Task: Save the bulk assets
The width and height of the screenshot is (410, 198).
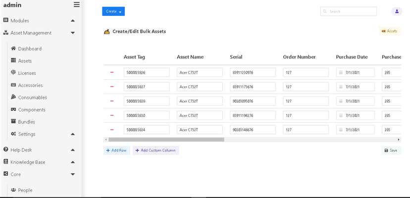Action: [391, 150]
